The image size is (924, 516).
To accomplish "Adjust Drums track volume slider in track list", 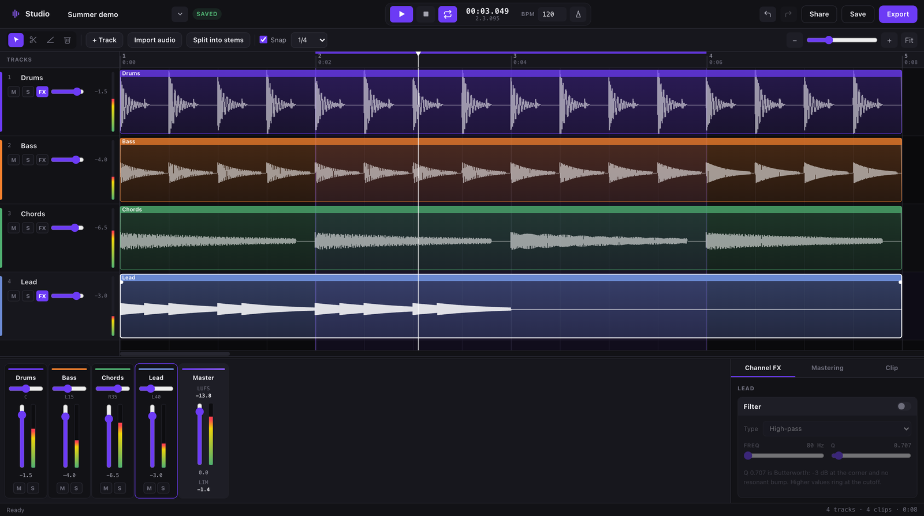I will 68,92.
